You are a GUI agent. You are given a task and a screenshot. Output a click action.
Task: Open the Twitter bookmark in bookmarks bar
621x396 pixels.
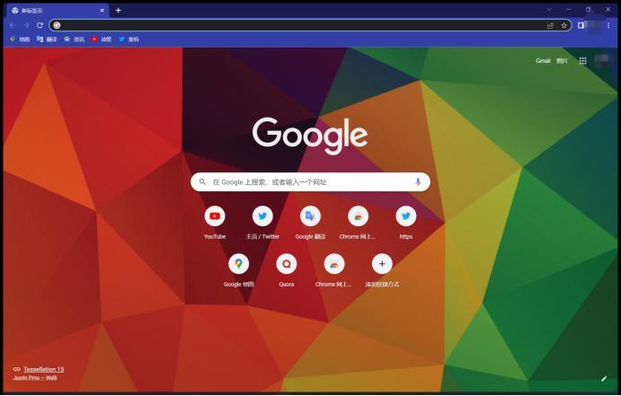click(129, 40)
